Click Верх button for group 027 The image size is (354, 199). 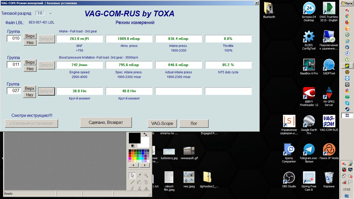click(30, 89)
